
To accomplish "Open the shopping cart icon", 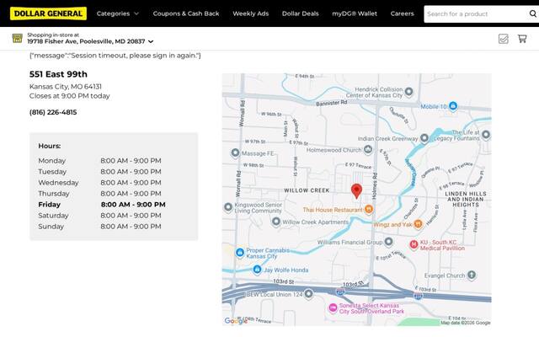I will tap(522, 39).
